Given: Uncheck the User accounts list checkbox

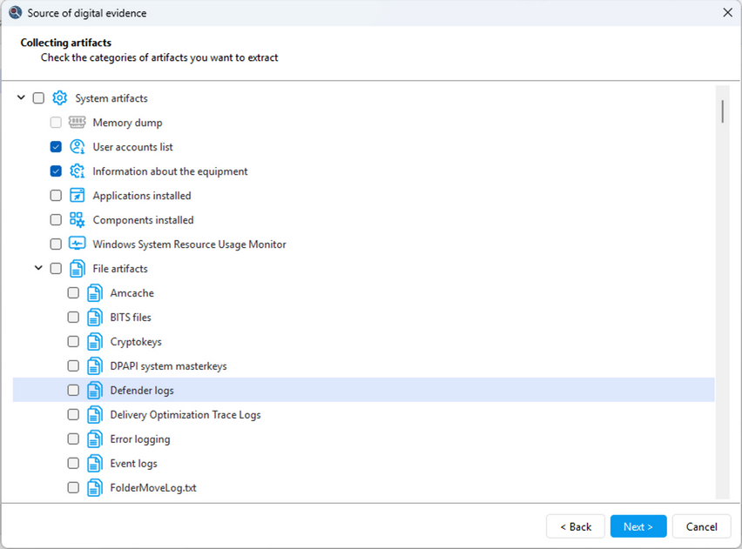Looking at the screenshot, I should (x=56, y=147).
